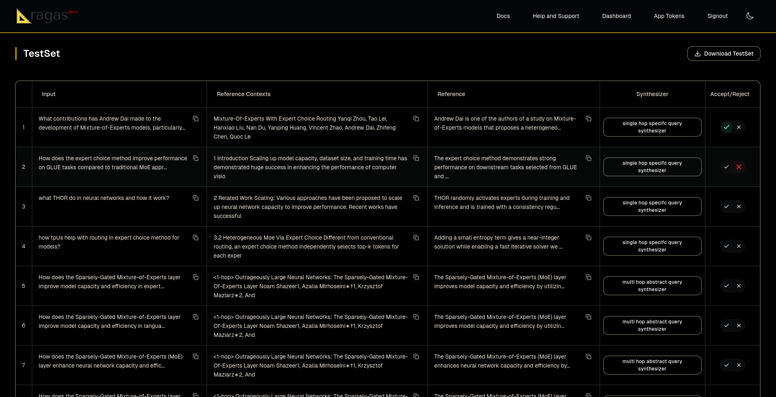
Task: Copy the input text of row 1
Action: pyautogui.click(x=196, y=119)
